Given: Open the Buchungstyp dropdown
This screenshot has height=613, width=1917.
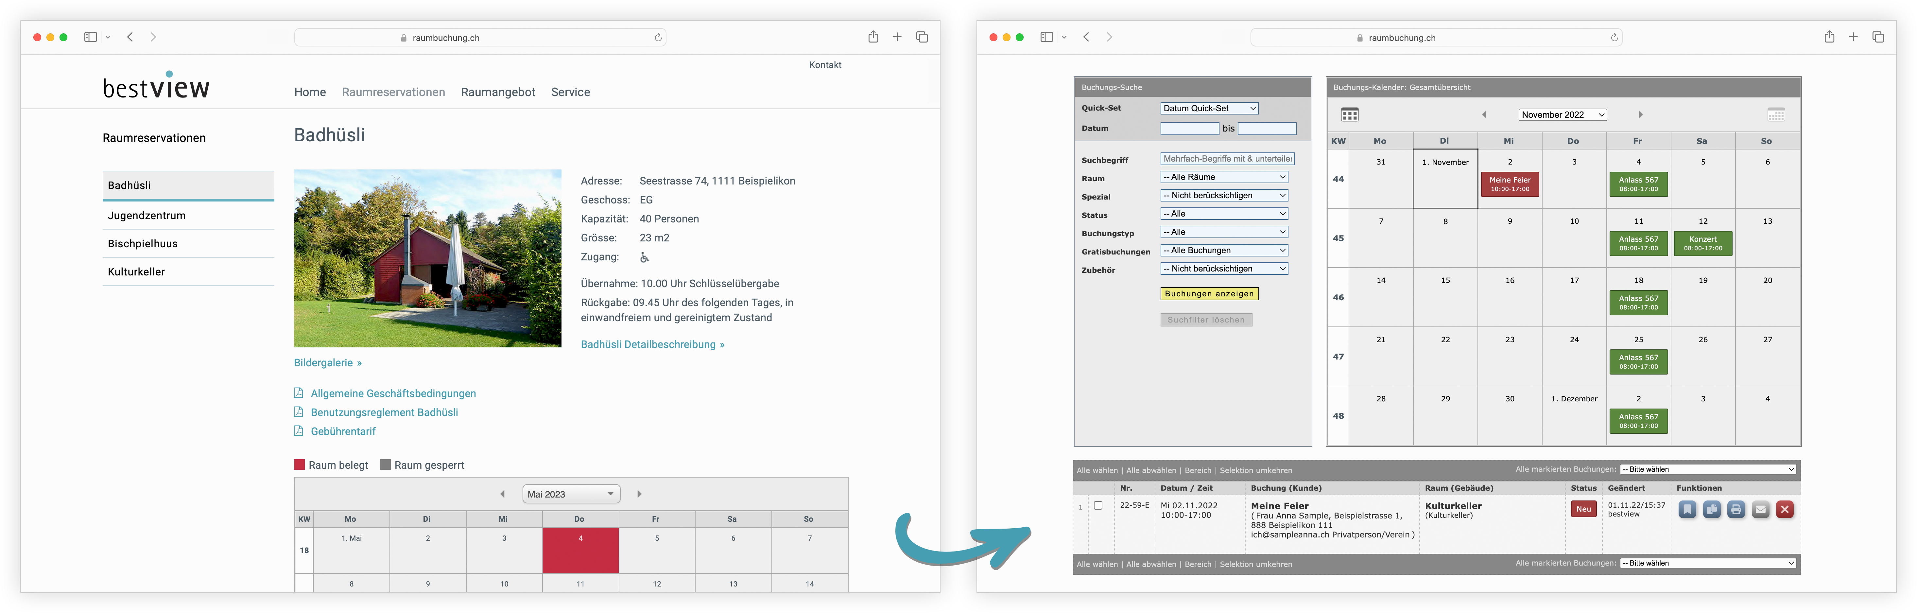Looking at the screenshot, I should 1224,232.
